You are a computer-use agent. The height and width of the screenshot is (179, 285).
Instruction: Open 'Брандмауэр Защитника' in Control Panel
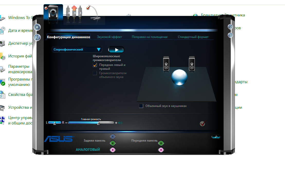point(223,15)
